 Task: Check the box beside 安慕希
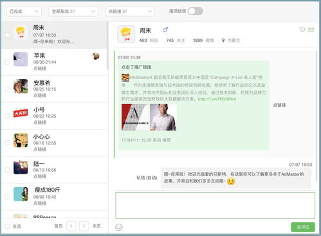click(x=7, y=89)
